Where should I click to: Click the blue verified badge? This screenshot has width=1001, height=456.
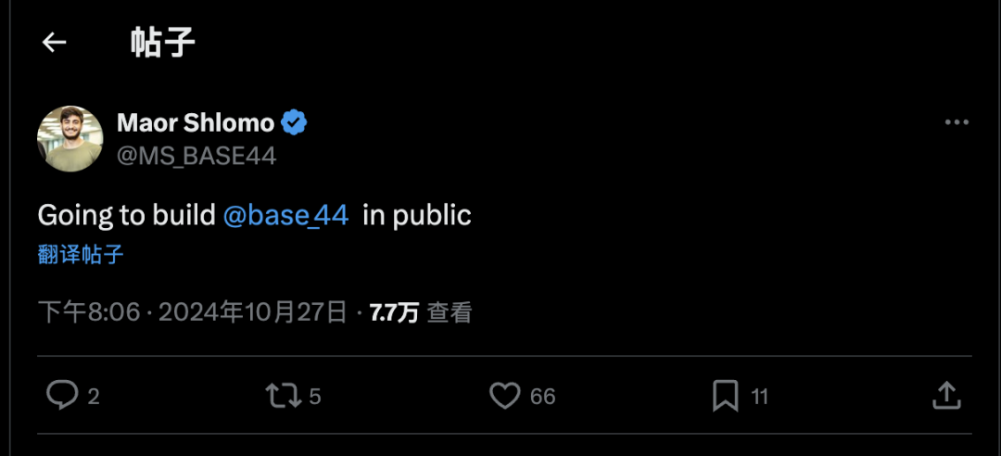click(x=295, y=122)
